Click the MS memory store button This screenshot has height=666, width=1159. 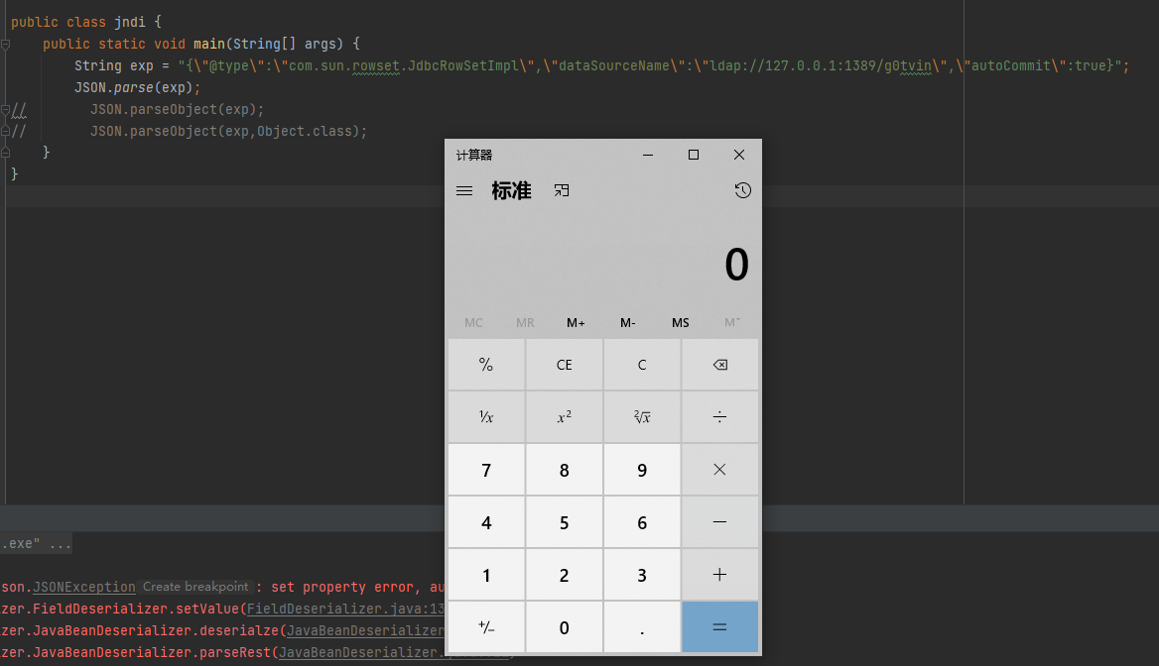pyautogui.click(x=680, y=323)
